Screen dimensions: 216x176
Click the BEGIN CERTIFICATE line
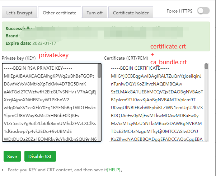pyautogui.click(x=140, y=68)
